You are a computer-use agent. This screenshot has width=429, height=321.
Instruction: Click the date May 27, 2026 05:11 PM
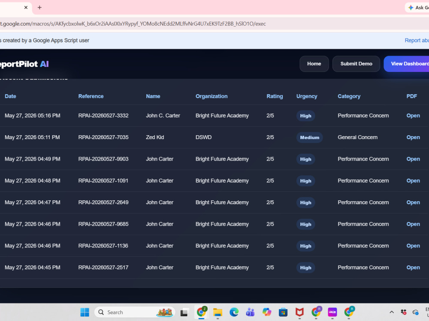(x=32, y=137)
